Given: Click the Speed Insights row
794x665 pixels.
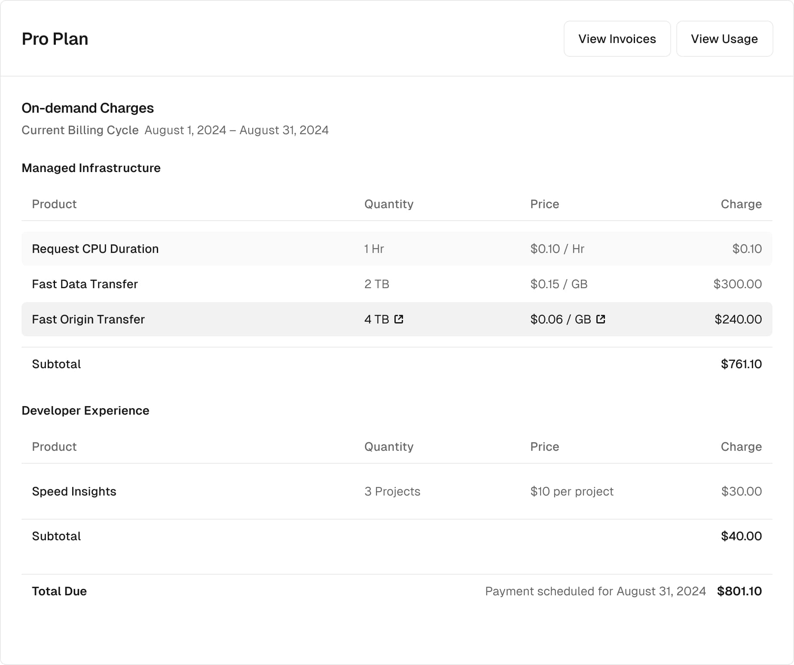Looking at the screenshot, I should tap(73, 491).
